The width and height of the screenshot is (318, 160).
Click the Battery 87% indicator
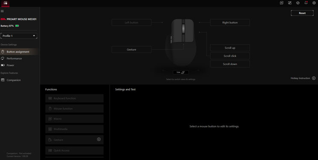[x=10, y=26]
